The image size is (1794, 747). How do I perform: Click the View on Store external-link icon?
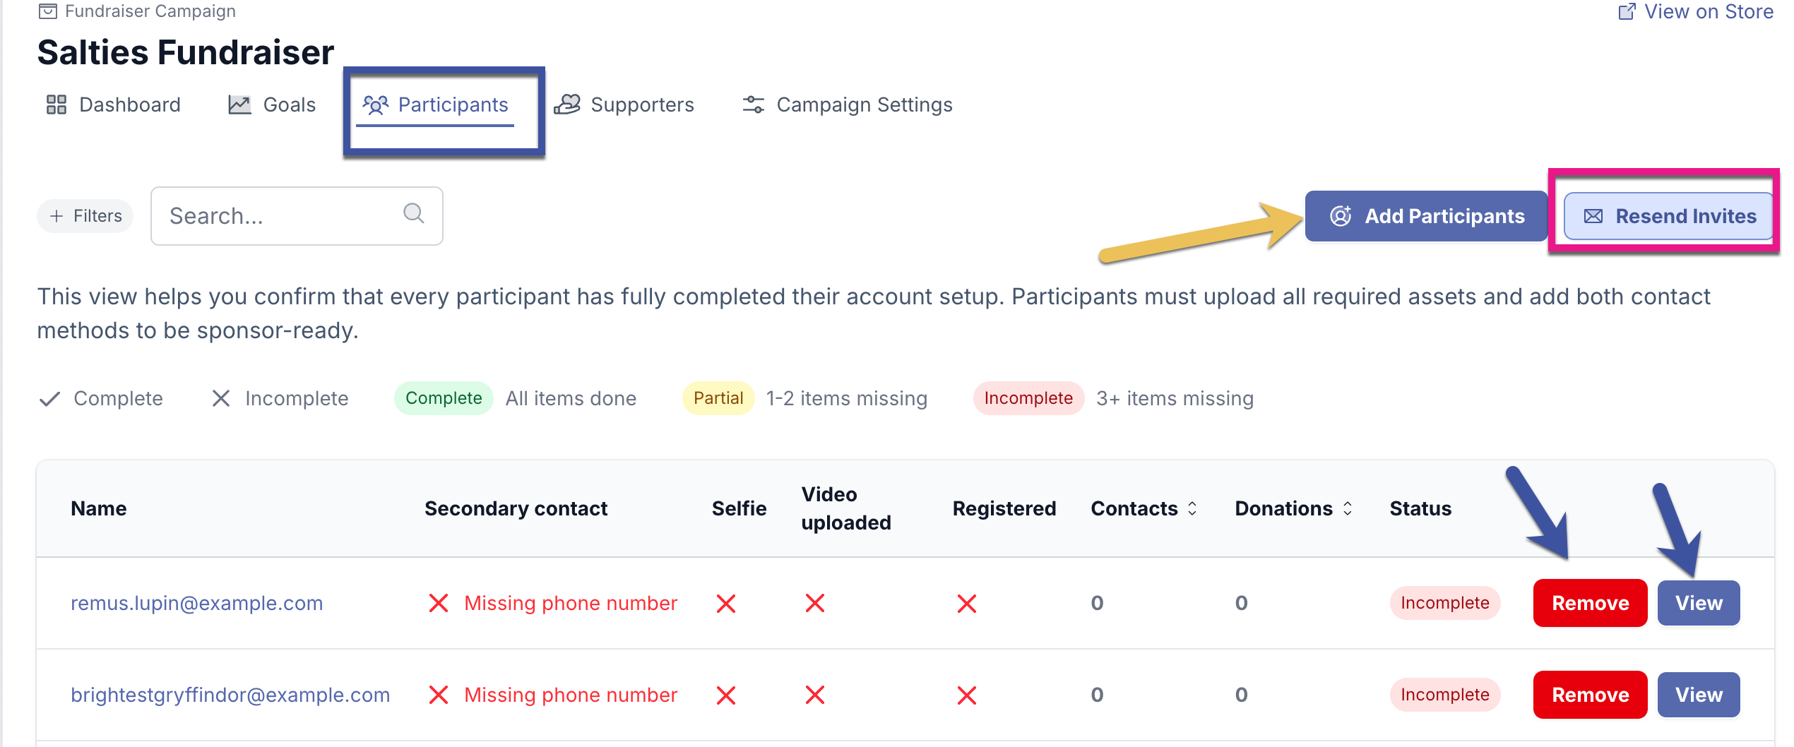[1627, 11]
